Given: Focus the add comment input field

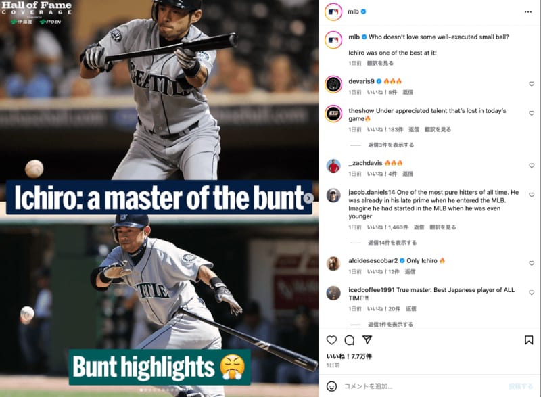Looking at the screenshot, I should pyautogui.click(x=425, y=386).
